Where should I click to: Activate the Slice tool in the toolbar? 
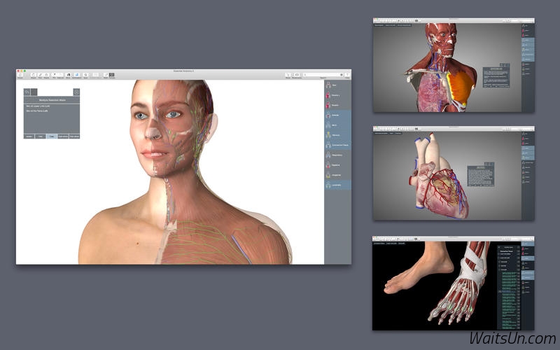coord(68,75)
